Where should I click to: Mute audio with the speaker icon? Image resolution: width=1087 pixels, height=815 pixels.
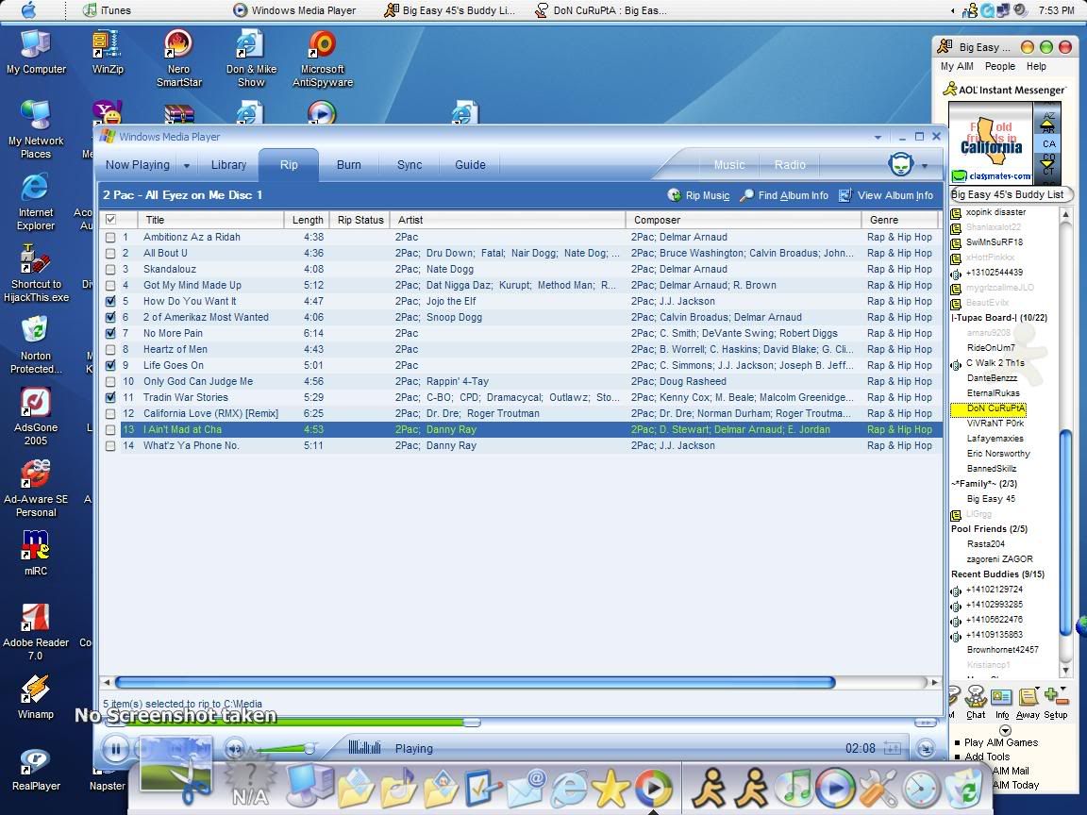click(233, 748)
